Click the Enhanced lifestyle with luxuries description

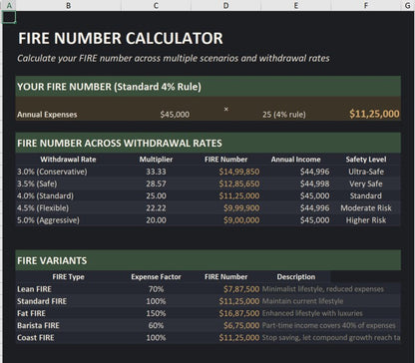(312, 313)
